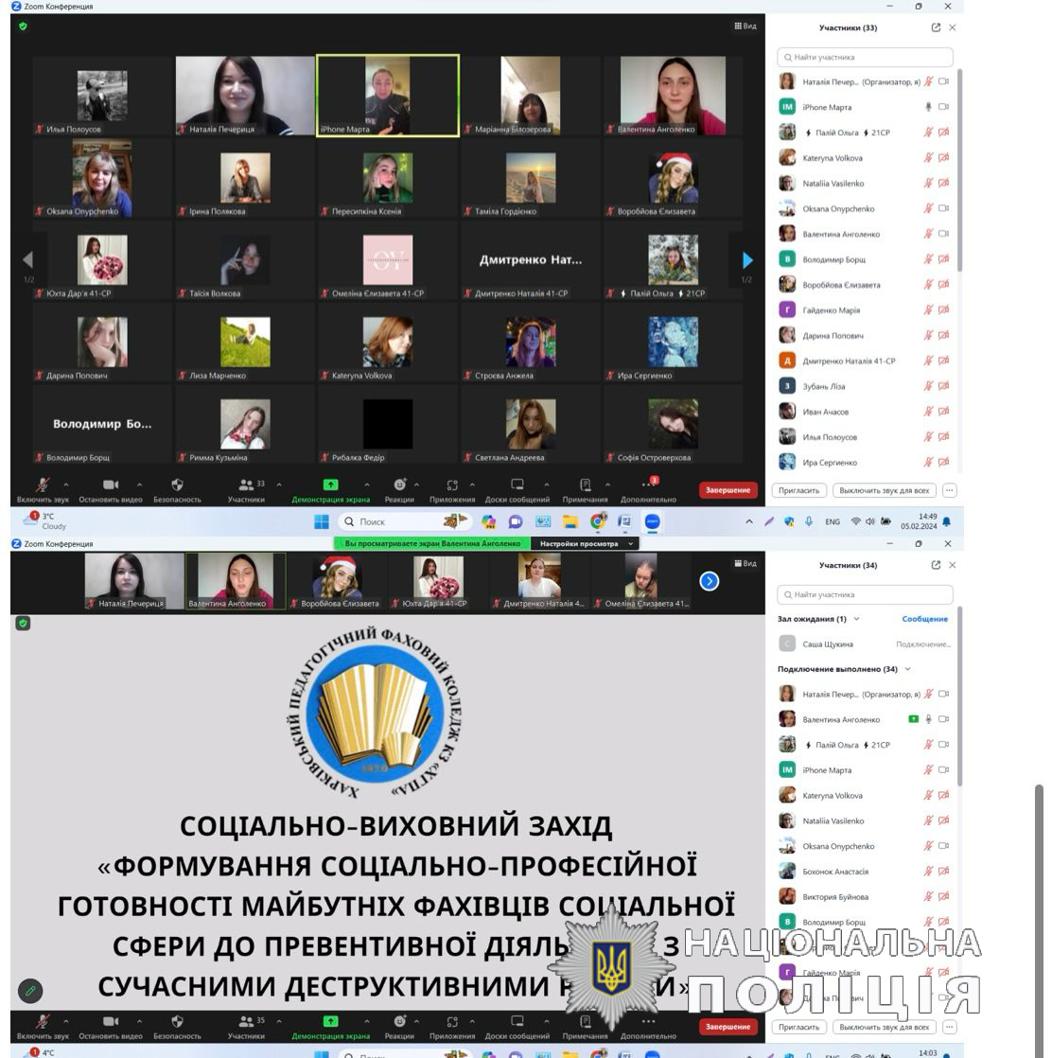Click green annotation pencil icon in lower window
This screenshot has height=1058, width=1052.
click(x=30, y=991)
